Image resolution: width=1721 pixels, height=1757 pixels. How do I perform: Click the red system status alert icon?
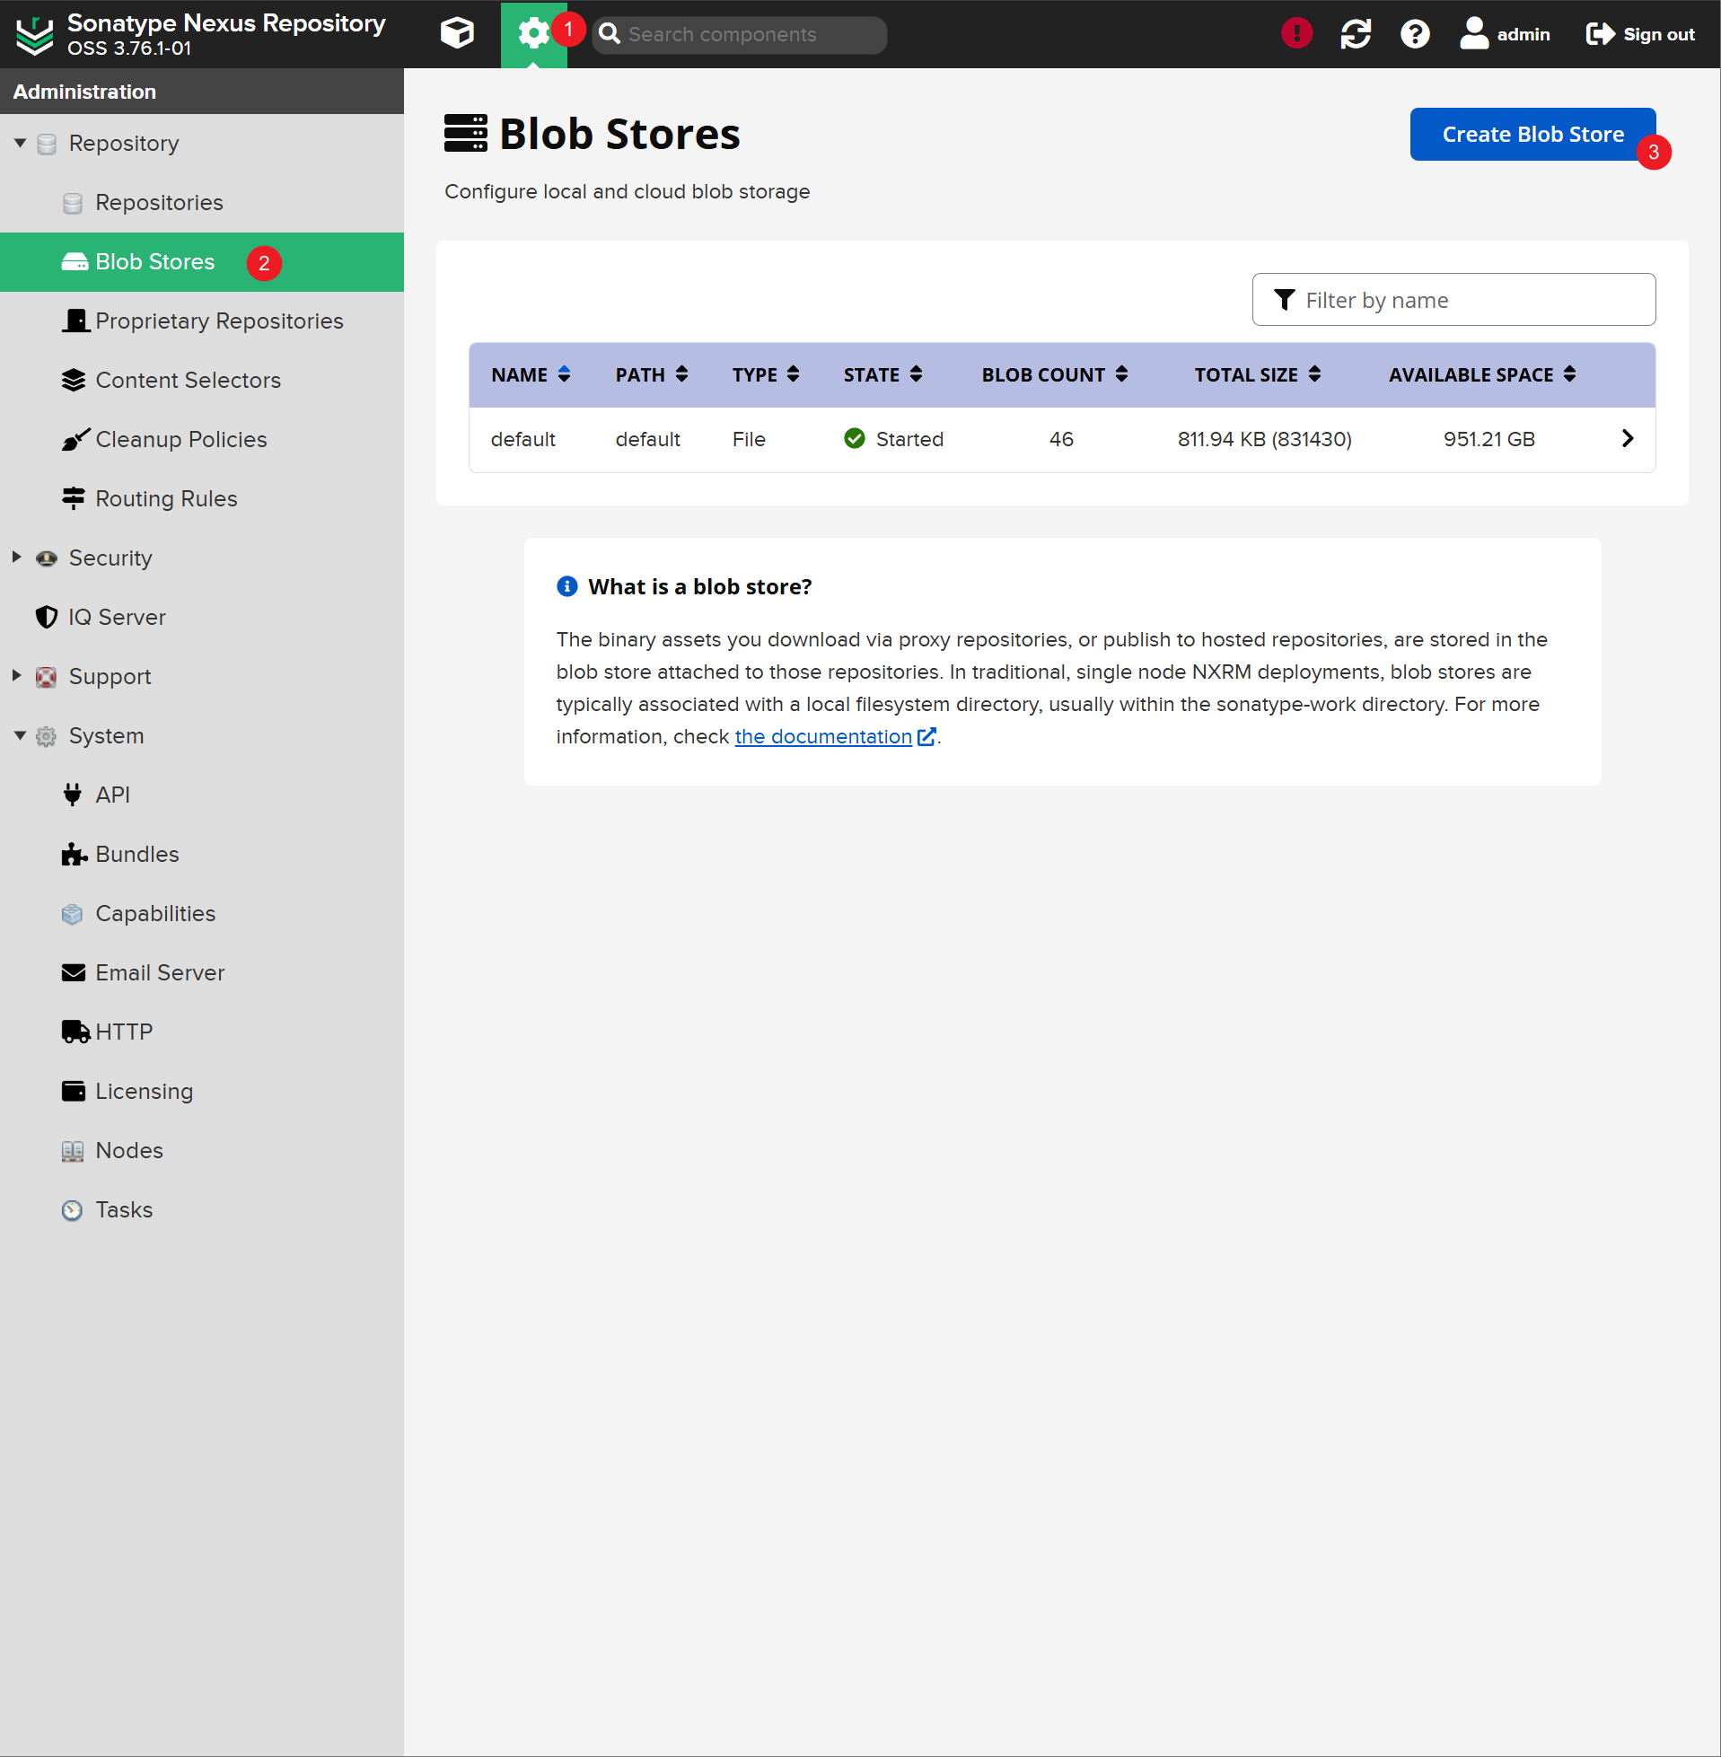(x=1296, y=33)
